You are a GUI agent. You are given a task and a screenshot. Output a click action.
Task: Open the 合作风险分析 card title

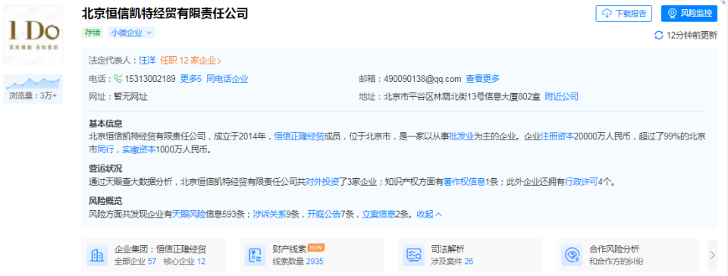tap(614, 249)
